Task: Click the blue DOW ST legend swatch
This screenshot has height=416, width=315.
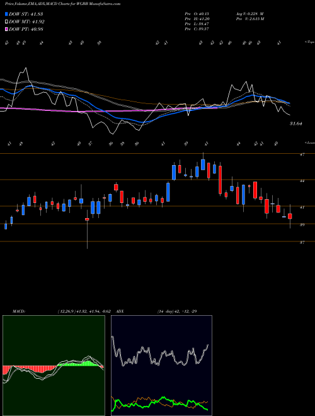Action: click(7, 14)
